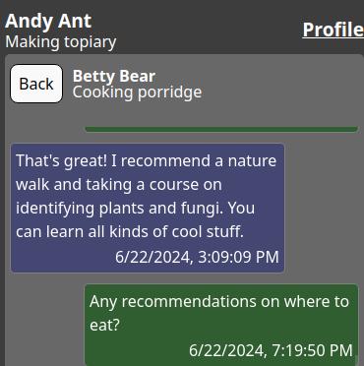
Task: Click Betty's "Cooking porridge" status line
Action: 137,92
